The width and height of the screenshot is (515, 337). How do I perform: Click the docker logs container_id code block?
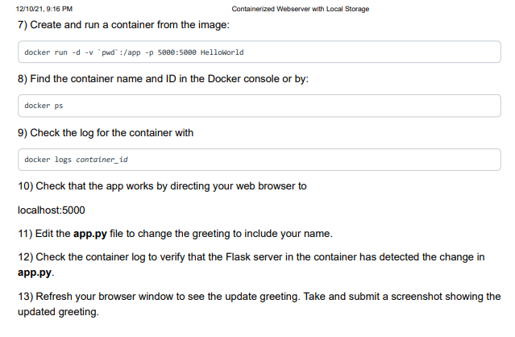tap(260, 160)
